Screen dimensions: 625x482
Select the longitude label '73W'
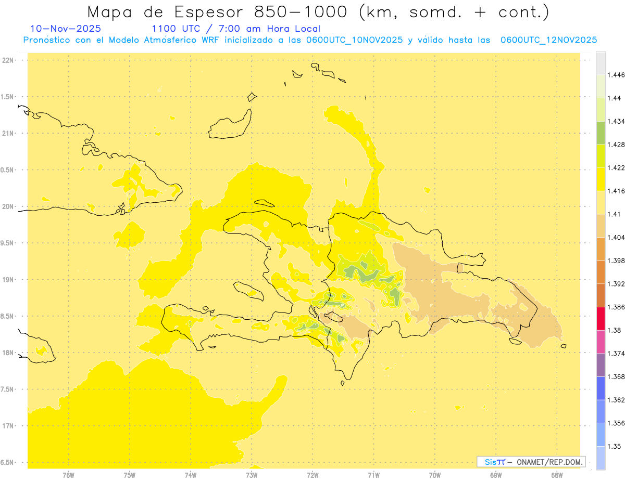pos(252,475)
